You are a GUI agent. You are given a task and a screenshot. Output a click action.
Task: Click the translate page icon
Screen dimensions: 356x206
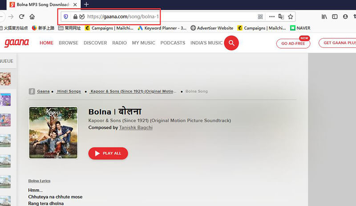(x=281, y=16)
